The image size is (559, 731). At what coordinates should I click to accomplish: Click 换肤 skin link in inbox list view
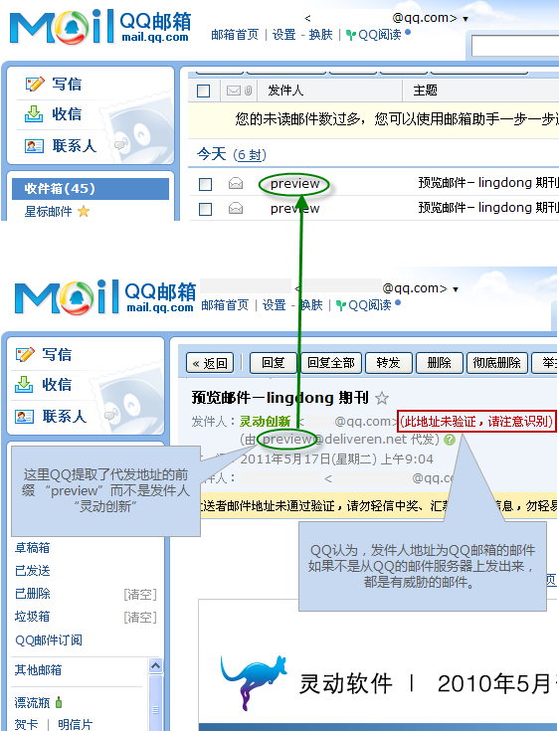(320, 35)
